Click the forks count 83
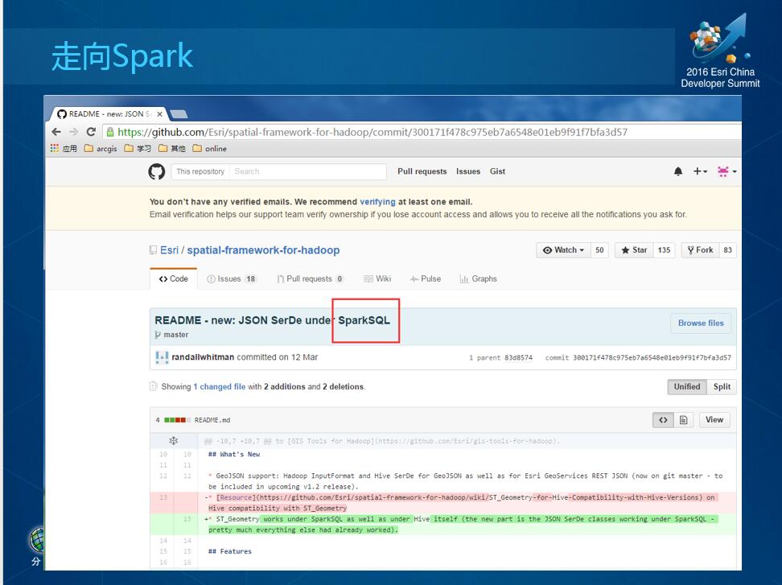The width and height of the screenshot is (782, 585). (x=727, y=250)
